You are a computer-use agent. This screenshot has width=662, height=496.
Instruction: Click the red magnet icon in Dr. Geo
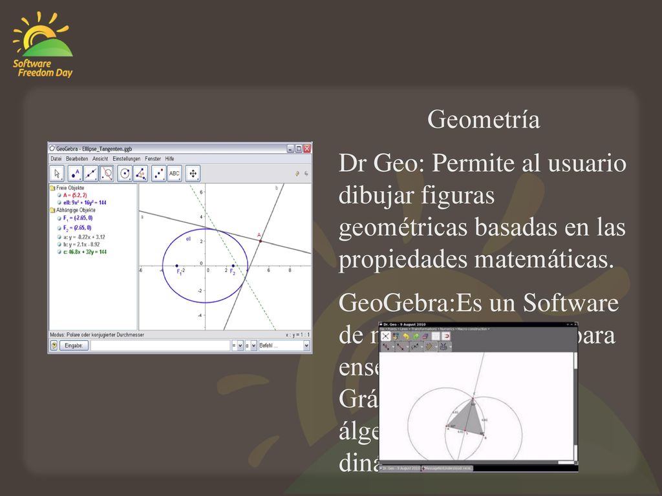tap(446, 336)
